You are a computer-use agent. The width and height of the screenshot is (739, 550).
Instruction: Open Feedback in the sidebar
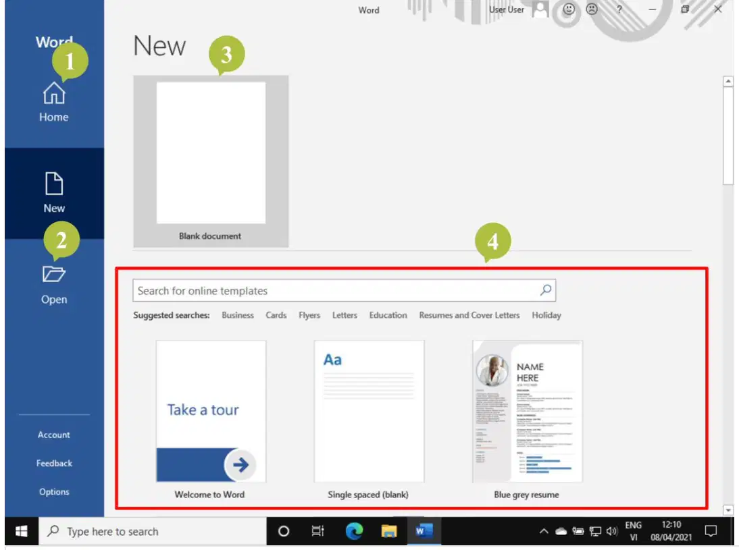pyautogui.click(x=54, y=464)
